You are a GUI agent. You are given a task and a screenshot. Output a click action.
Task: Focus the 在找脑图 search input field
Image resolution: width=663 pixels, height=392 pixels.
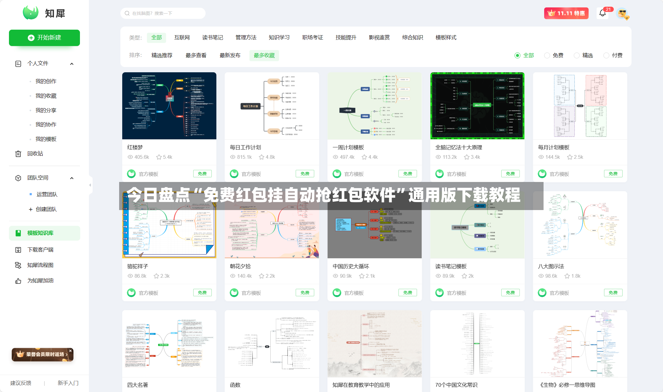tap(163, 13)
